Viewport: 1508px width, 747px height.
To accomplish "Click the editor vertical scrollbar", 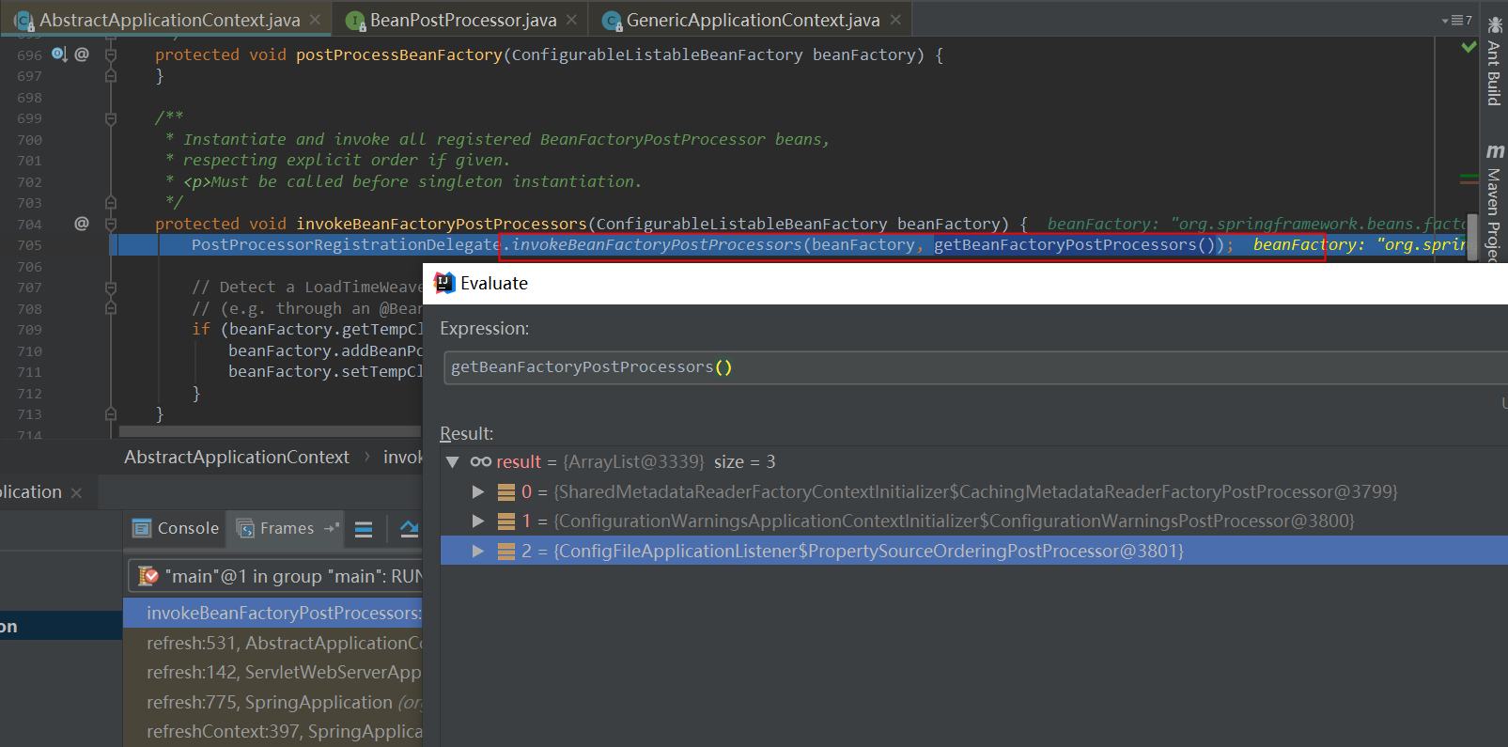I will pos(1473,239).
